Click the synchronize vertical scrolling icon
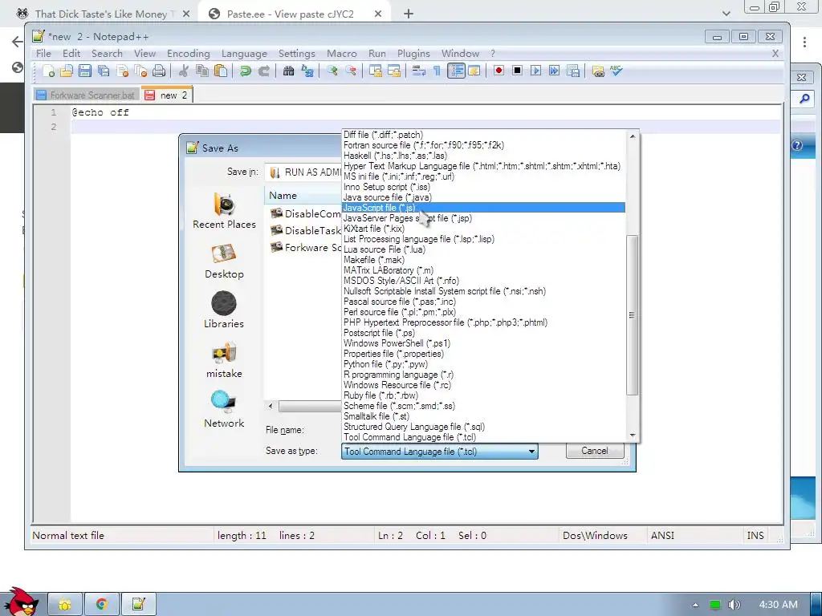The height and width of the screenshot is (616, 822). click(x=376, y=71)
